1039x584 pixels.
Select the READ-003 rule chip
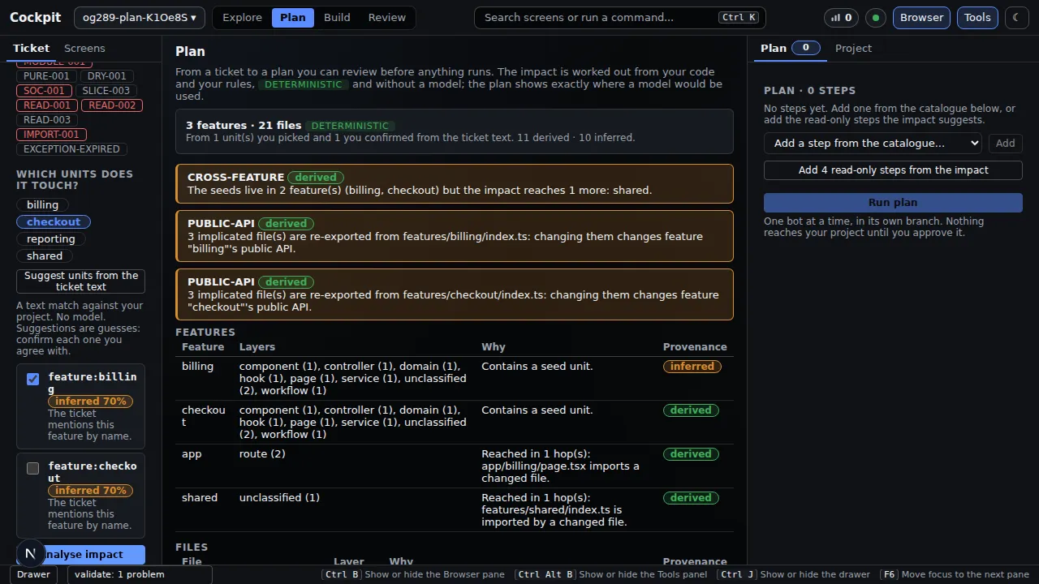pos(47,119)
